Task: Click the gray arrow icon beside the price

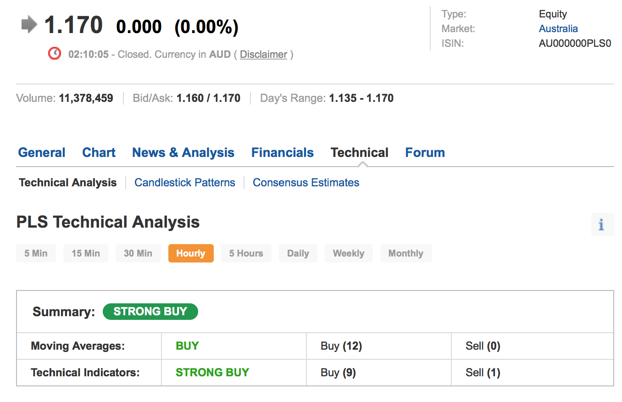Action: coord(29,25)
